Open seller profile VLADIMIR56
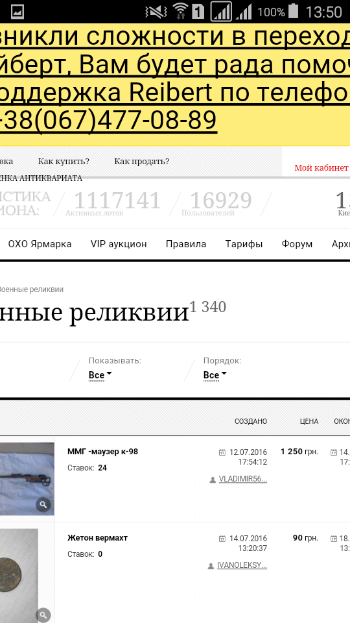Image resolution: width=350 pixels, height=623 pixels. point(243,479)
